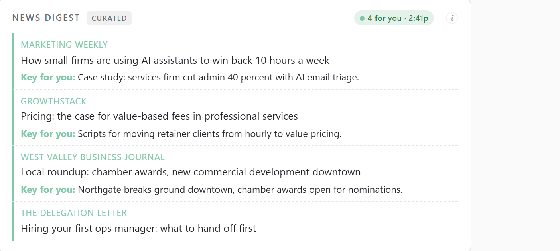Screen dimensions: 560x251
Task: Click the info icon in the digest header
Action: pos(452,18)
